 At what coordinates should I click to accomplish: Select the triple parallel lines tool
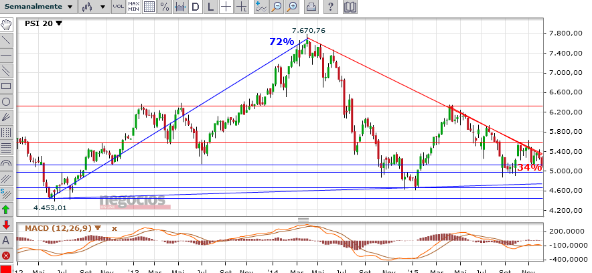click(x=6, y=179)
